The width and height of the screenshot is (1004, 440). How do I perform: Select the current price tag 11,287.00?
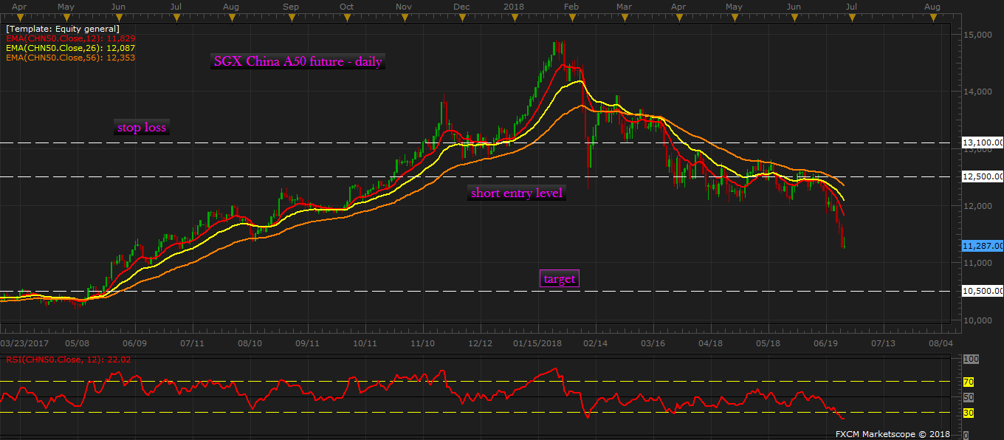click(x=982, y=246)
